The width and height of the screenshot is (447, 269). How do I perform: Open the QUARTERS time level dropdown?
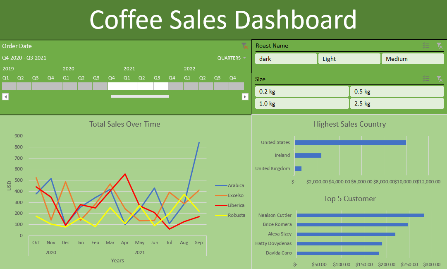coord(232,58)
